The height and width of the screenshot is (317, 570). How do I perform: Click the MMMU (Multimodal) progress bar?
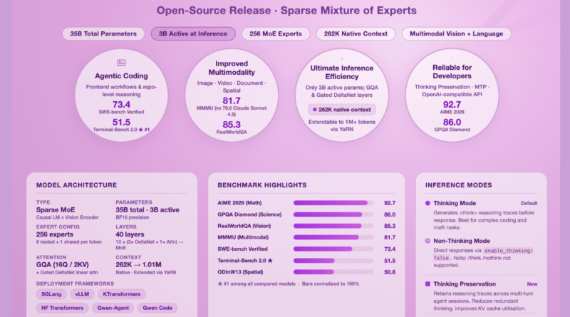pyautogui.click(x=333, y=237)
